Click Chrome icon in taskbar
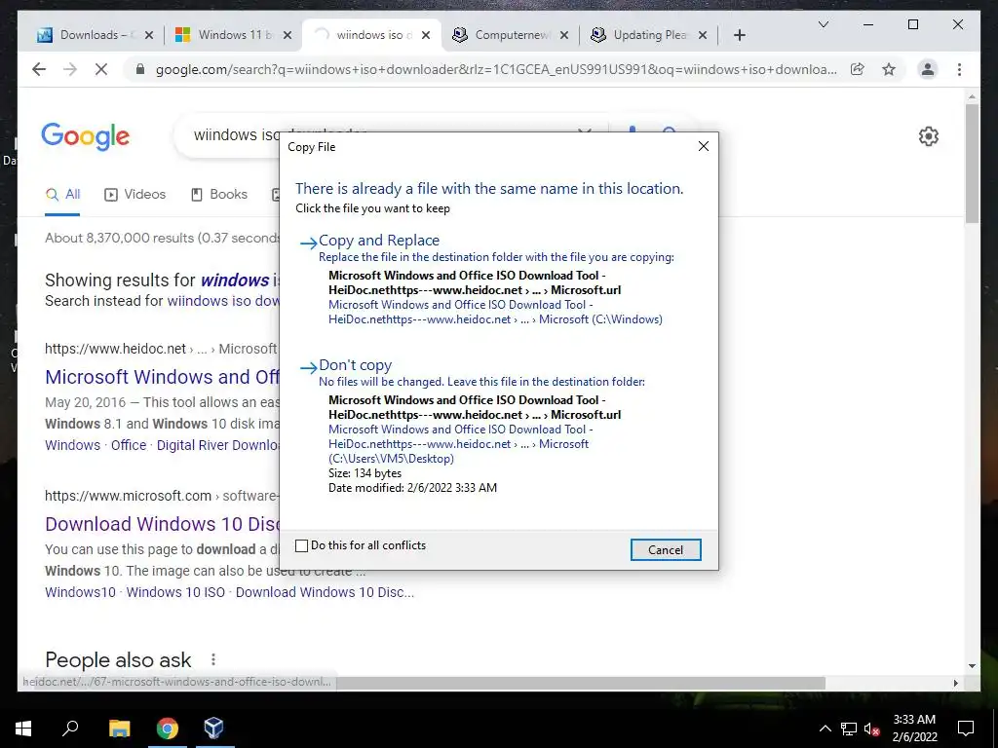 tap(167, 728)
